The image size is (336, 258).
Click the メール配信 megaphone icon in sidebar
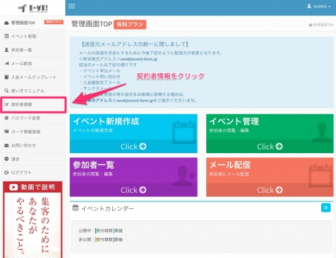pos(7,64)
